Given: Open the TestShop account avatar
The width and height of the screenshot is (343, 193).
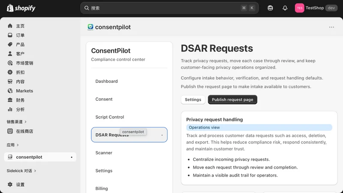Looking at the screenshot, I should 299,8.
